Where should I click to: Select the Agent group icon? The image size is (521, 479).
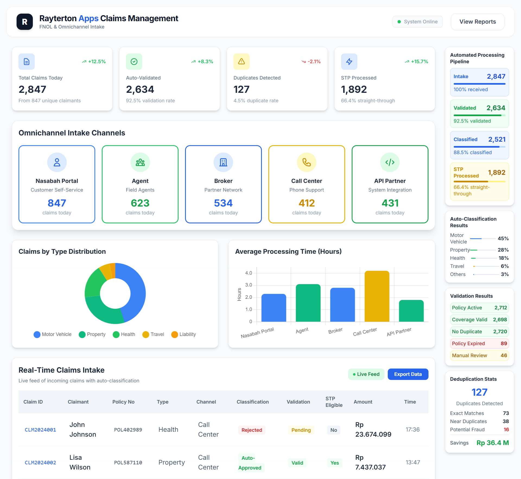[x=140, y=162]
